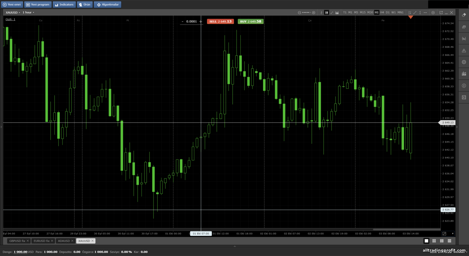469x256 pixels.
Task: Select single chart layout icon
Action: (426, 241)
